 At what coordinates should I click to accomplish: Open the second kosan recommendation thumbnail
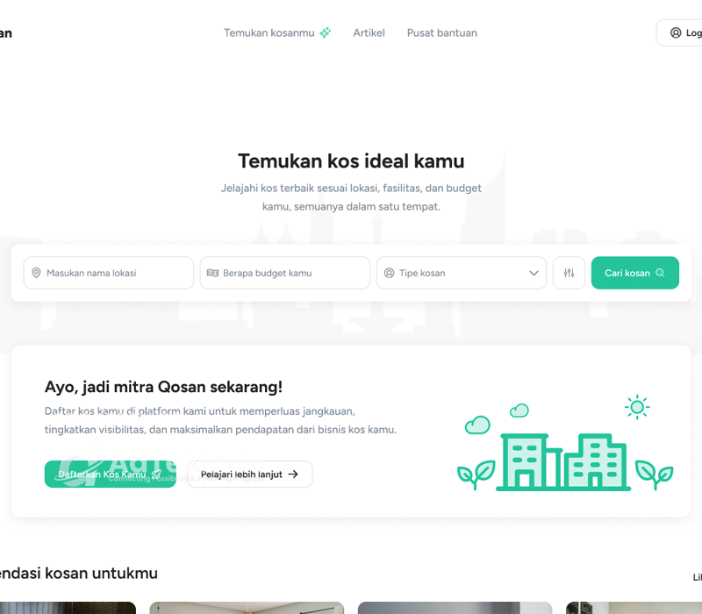pyautogui.click(x=247, y=608)
